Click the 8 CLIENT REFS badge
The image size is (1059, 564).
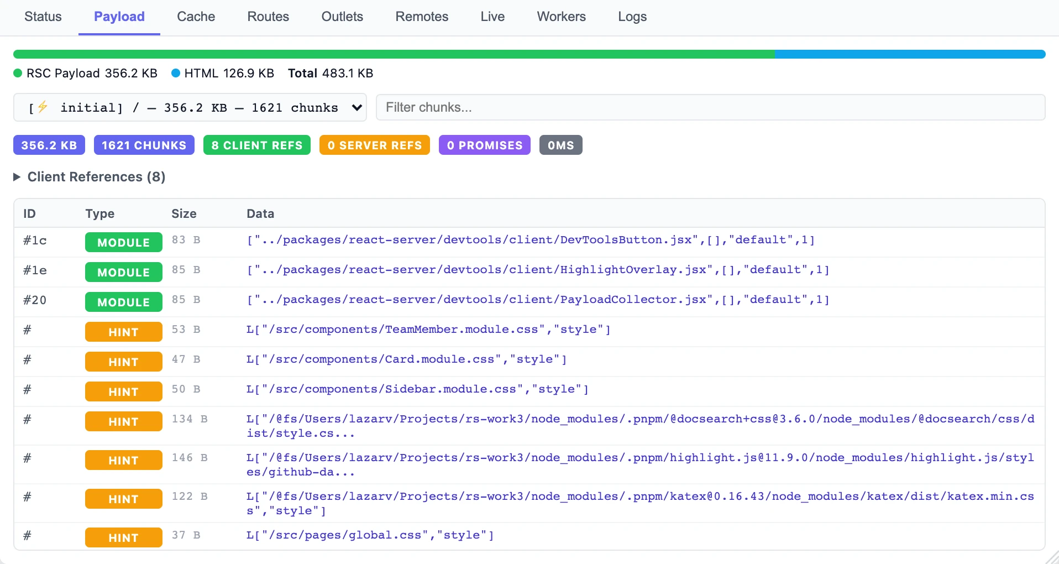(256, 145)
